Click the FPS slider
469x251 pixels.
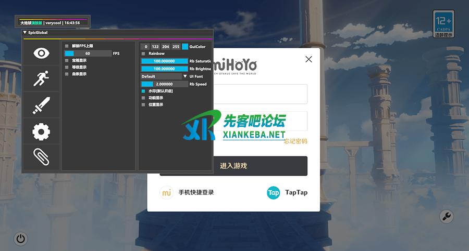(88, 54)
